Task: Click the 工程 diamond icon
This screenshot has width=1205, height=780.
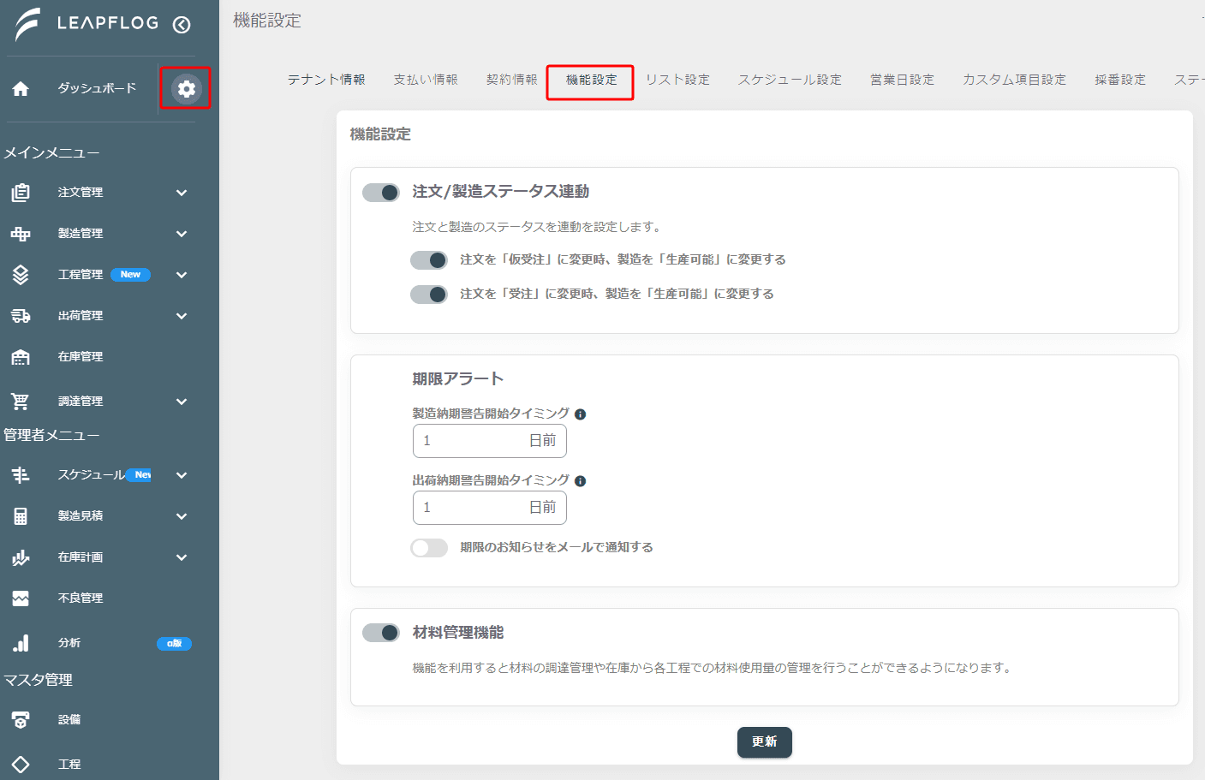Action: tap(21, 765)
